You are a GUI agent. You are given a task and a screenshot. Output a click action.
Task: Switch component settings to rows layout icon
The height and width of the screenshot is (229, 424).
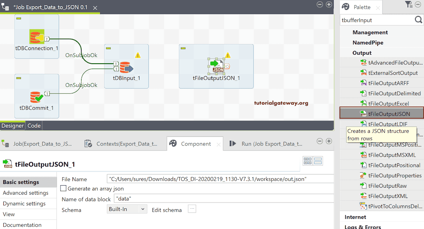[x=318, y=161]
